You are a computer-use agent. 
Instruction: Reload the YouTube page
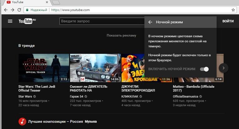[x=19, y=10]
